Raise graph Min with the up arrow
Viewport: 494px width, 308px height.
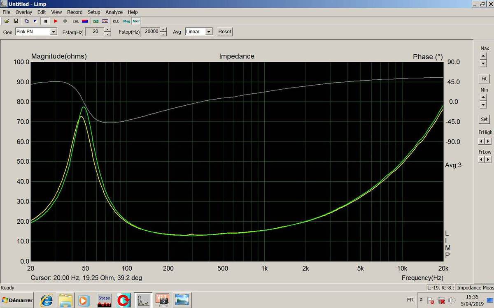pos(483,98)
